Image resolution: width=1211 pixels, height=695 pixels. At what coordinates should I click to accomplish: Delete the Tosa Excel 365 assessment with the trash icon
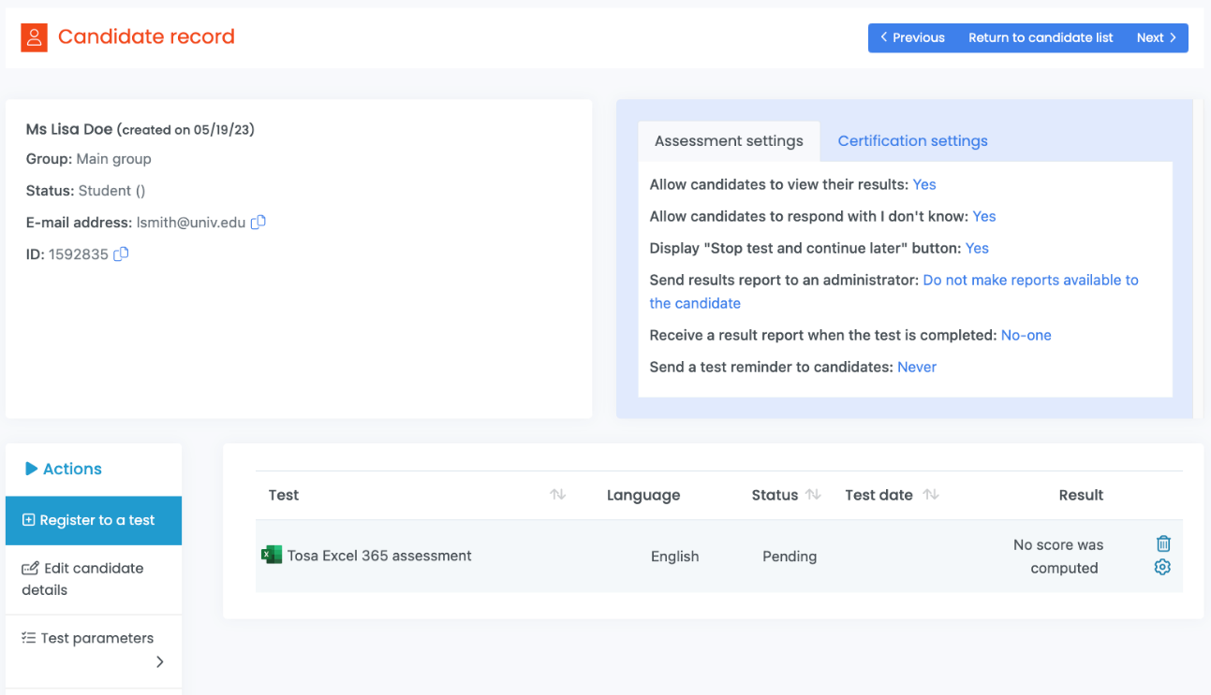coord(1163,543)
